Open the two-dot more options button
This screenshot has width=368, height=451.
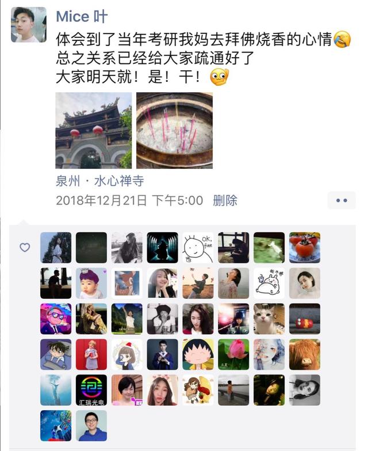click(x=342, y=200)
